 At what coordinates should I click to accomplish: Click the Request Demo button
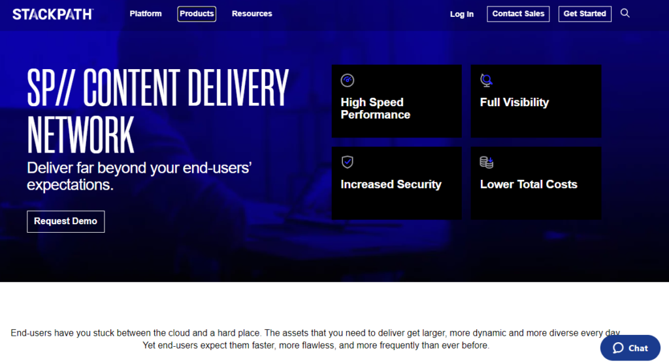click(66, 222)
